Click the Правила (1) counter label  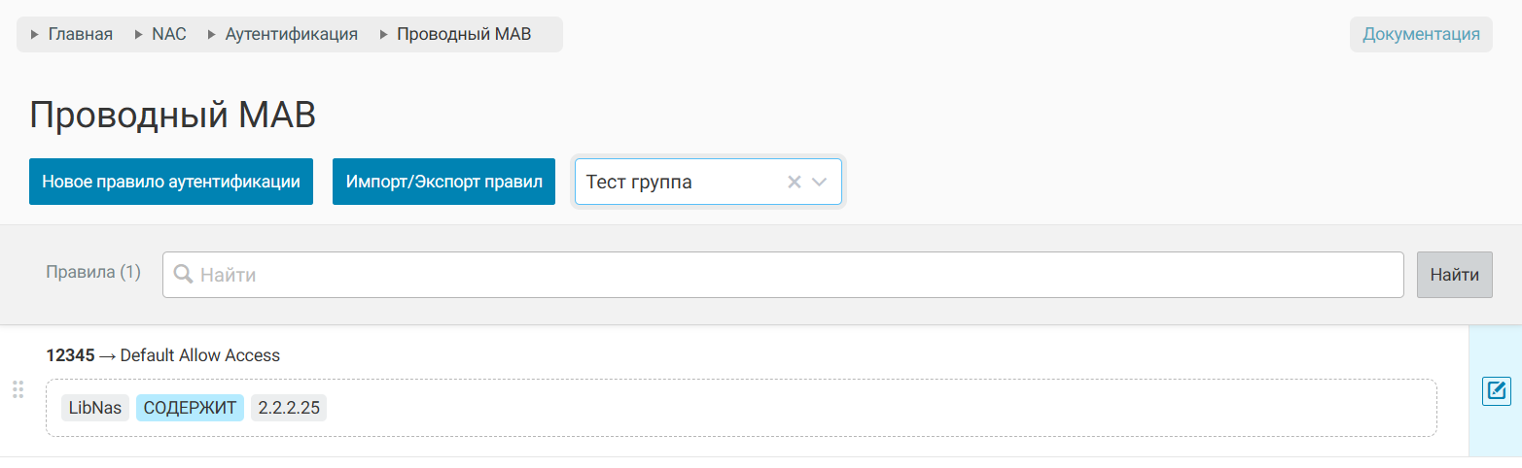93,272
